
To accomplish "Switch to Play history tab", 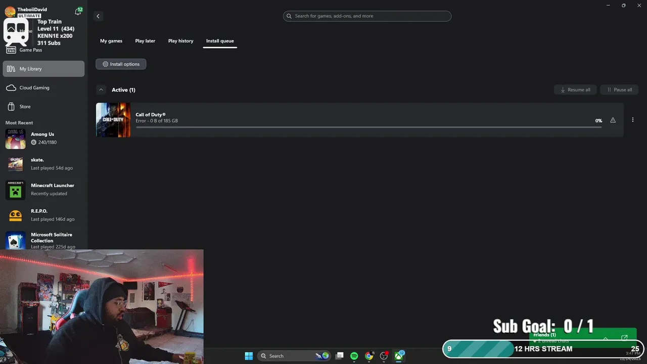I will (180, 41).
